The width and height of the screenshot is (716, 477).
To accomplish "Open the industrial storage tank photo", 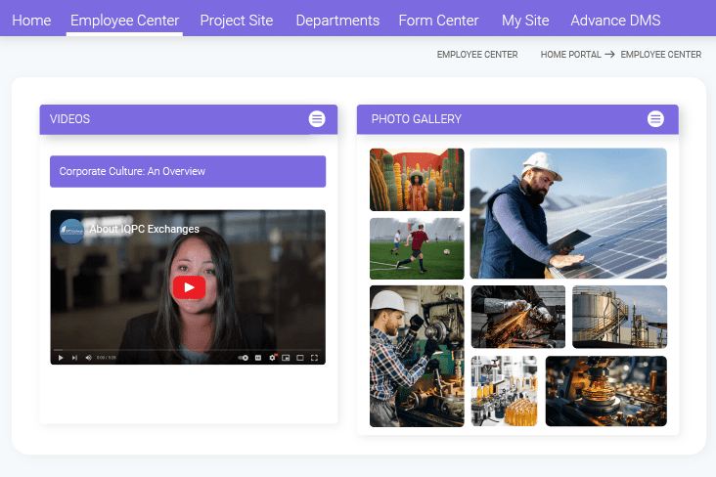I will click(619, 317).
